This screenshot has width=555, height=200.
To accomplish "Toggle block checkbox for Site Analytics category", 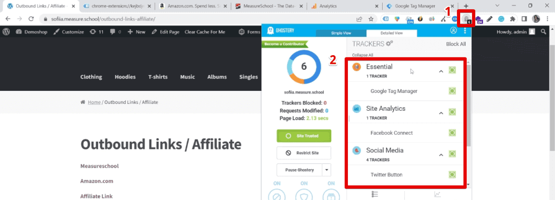I will [x=452, y=112].
